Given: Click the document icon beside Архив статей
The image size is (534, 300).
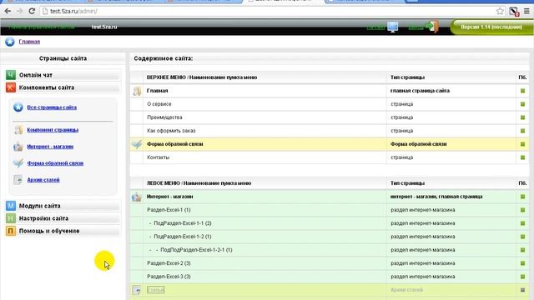Looking at the screenshot, I should [18, 180].
